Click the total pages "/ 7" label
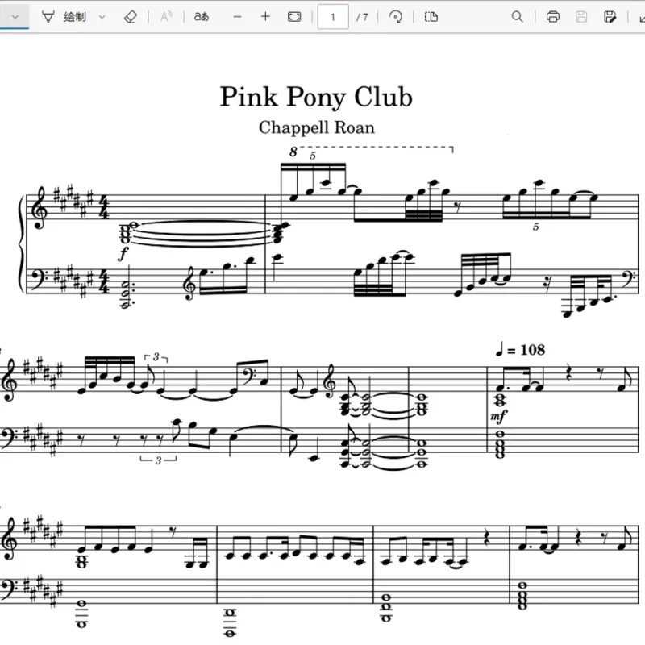The height and width of the screenshot is (645, 645). (362, 17)
